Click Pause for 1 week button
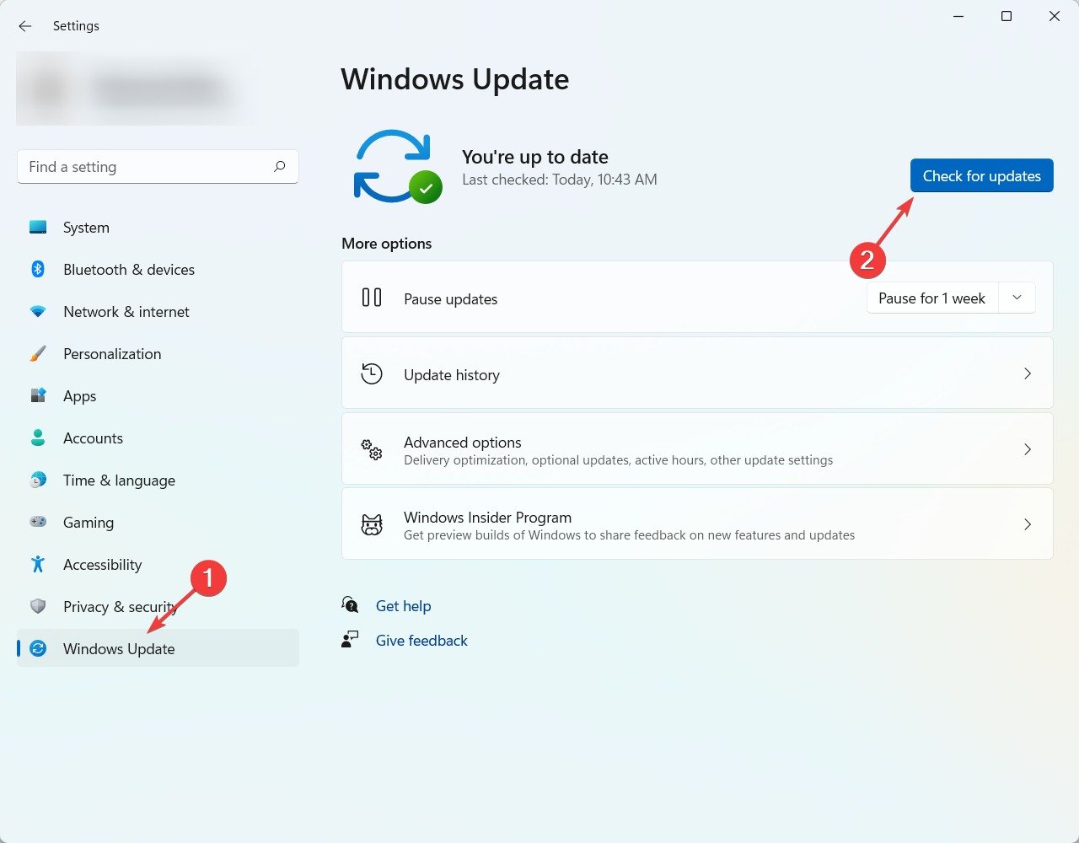 [x=932, y=298]
